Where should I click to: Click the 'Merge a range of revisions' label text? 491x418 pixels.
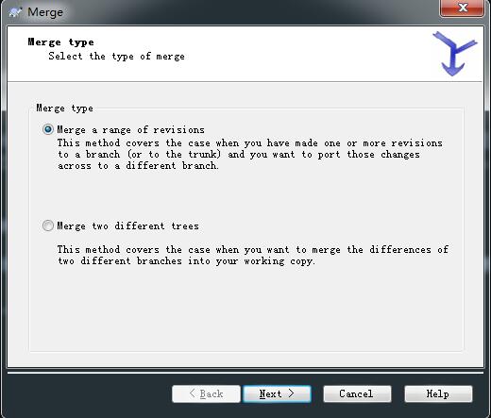pyautogui.click(x=130, y=129)
